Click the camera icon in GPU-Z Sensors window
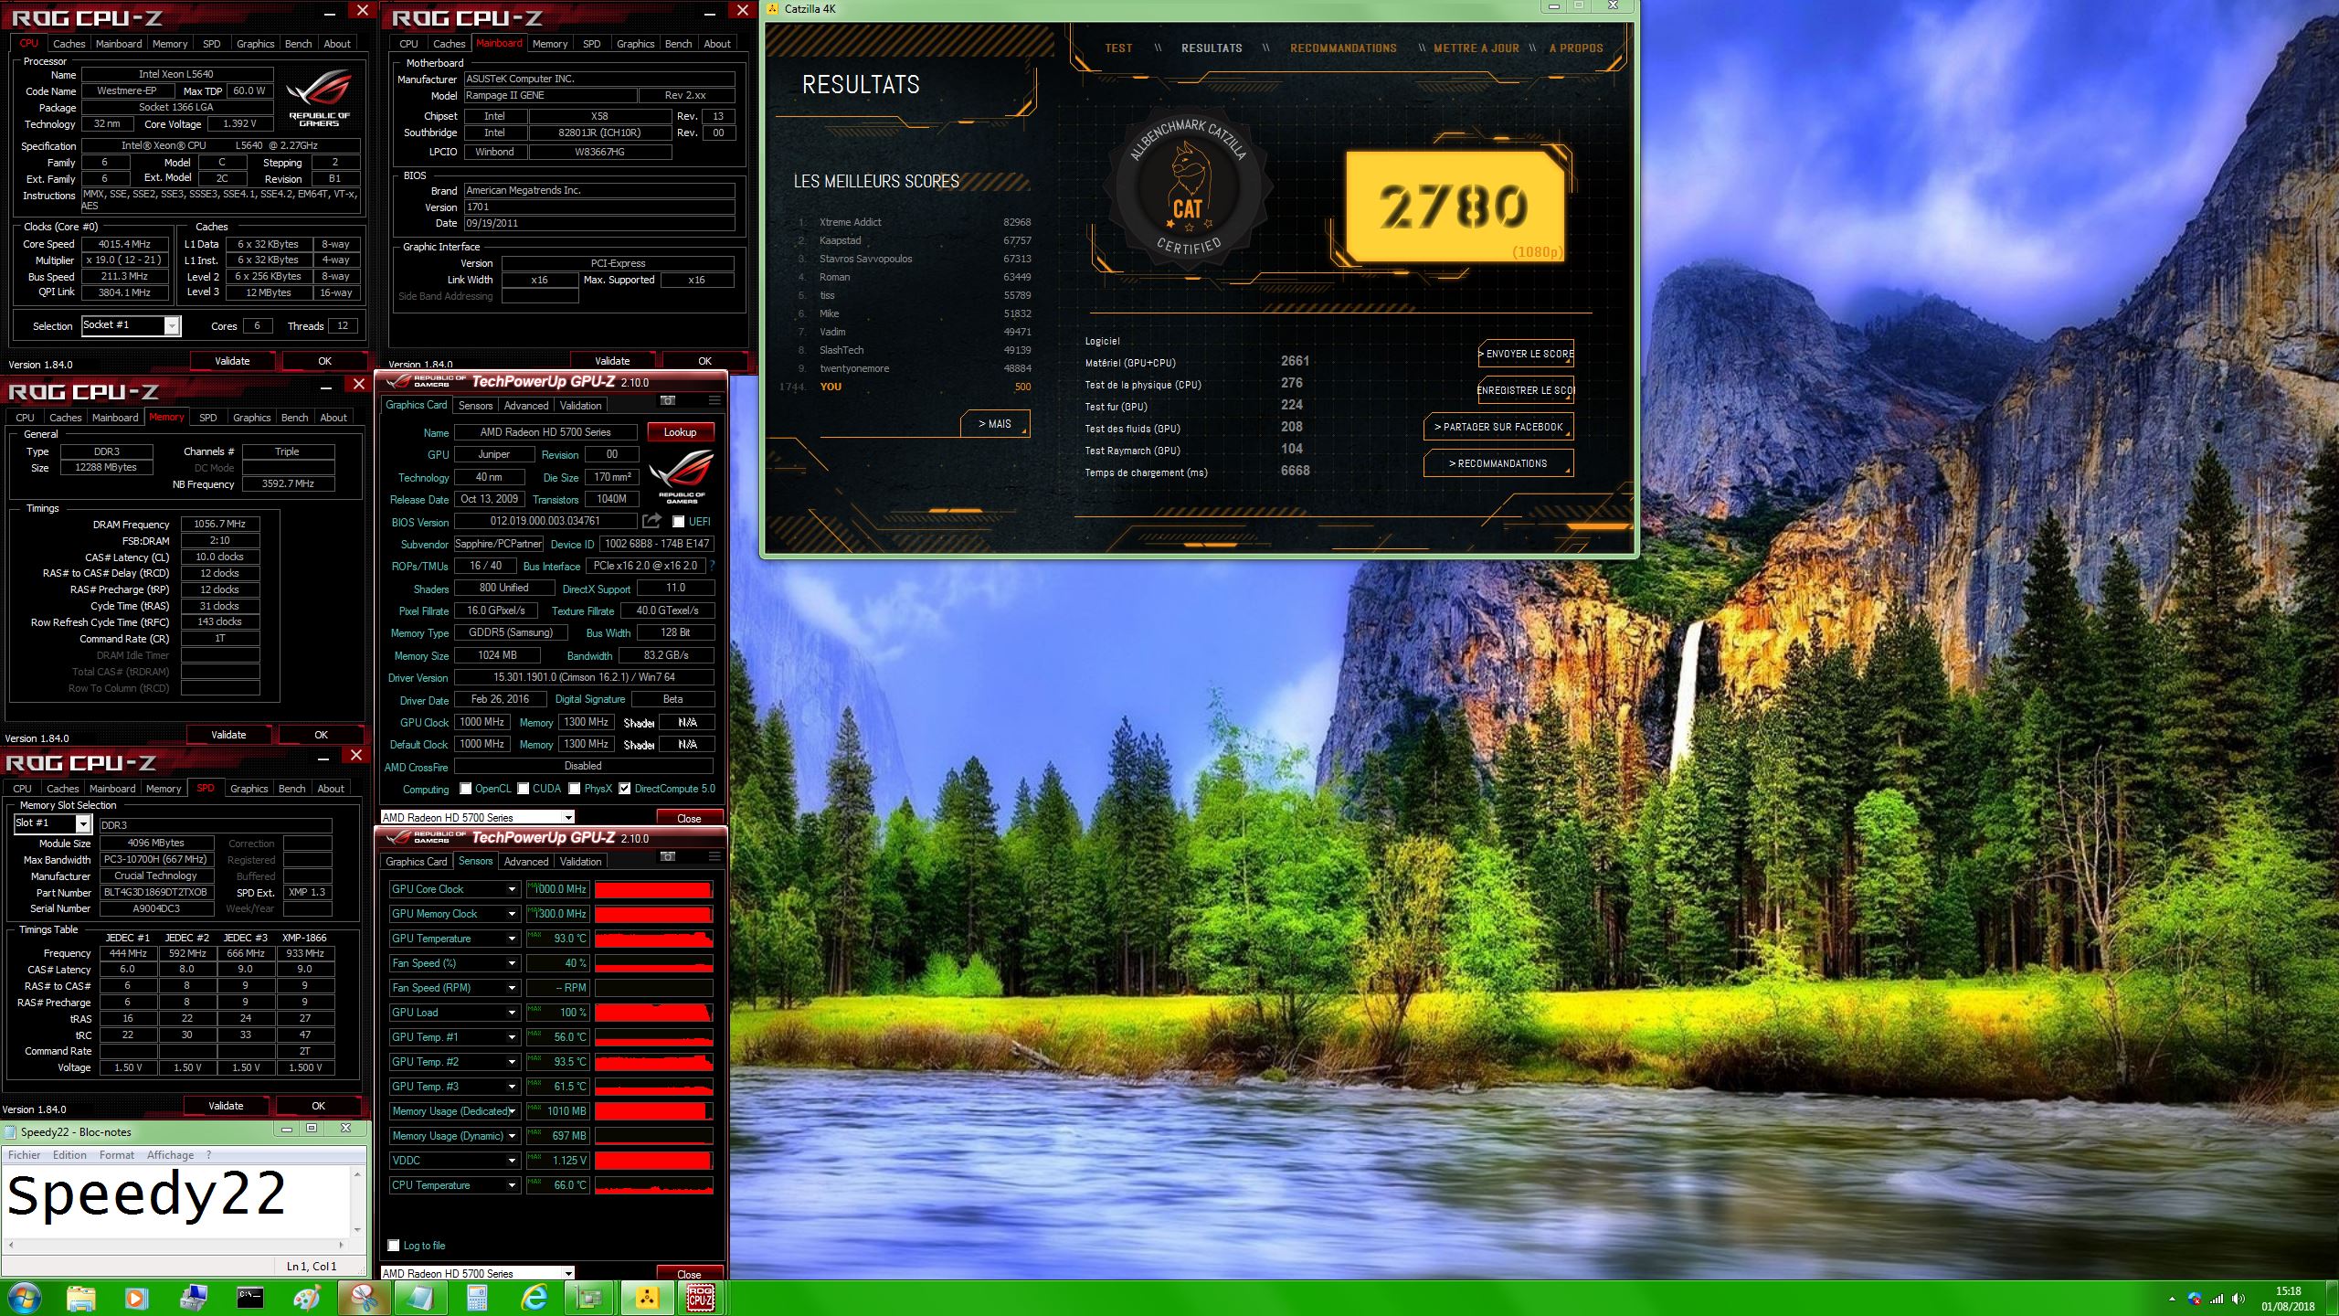This screenshot has height=1316, width=2339. pos(668,857)
